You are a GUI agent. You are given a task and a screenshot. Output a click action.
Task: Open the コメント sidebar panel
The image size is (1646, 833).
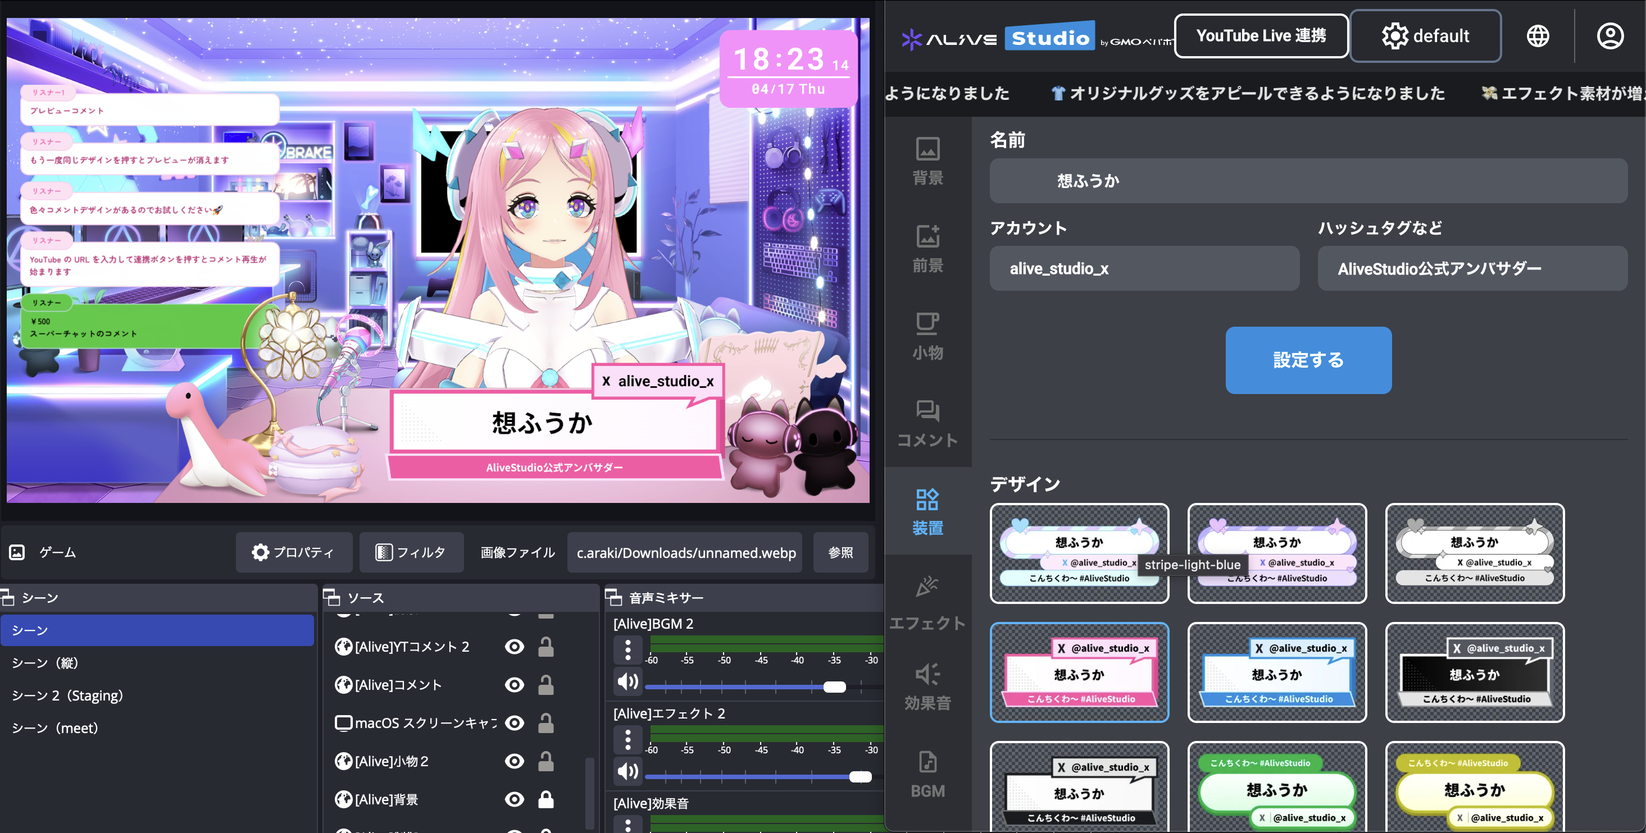(x=927, y=423)
